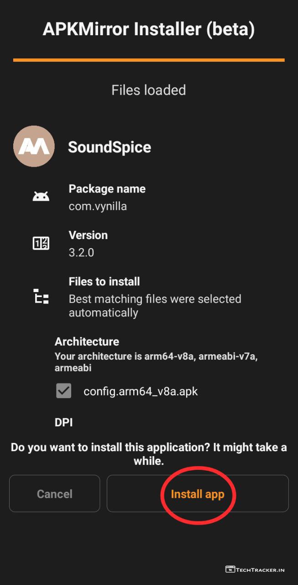
Task: Click the orange loading progress bar
Action: pyautogui.click(x=149, y=60)
